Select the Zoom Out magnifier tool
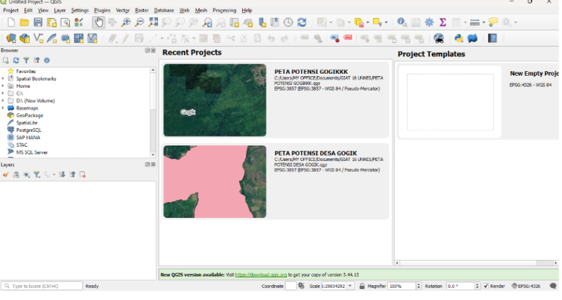562x300 pixels. click(x=139, y=22)
